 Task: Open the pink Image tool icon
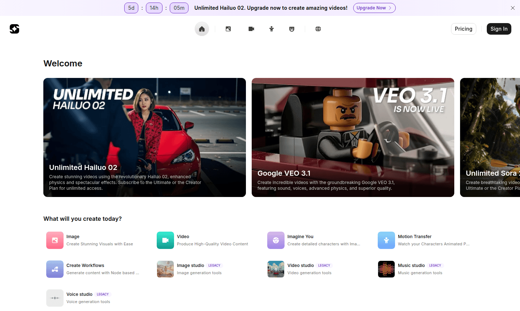55,240
